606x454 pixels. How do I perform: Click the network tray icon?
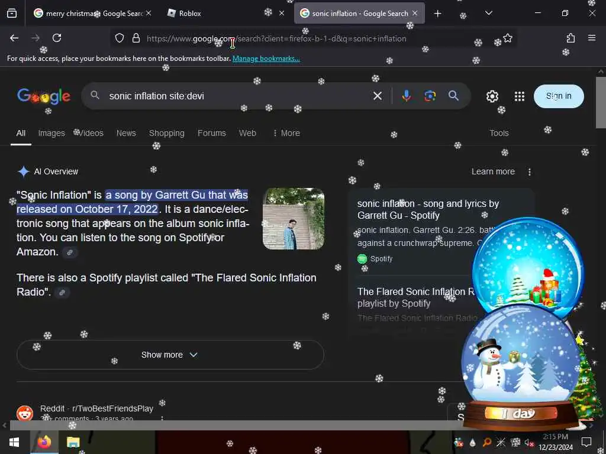point(515,442)
